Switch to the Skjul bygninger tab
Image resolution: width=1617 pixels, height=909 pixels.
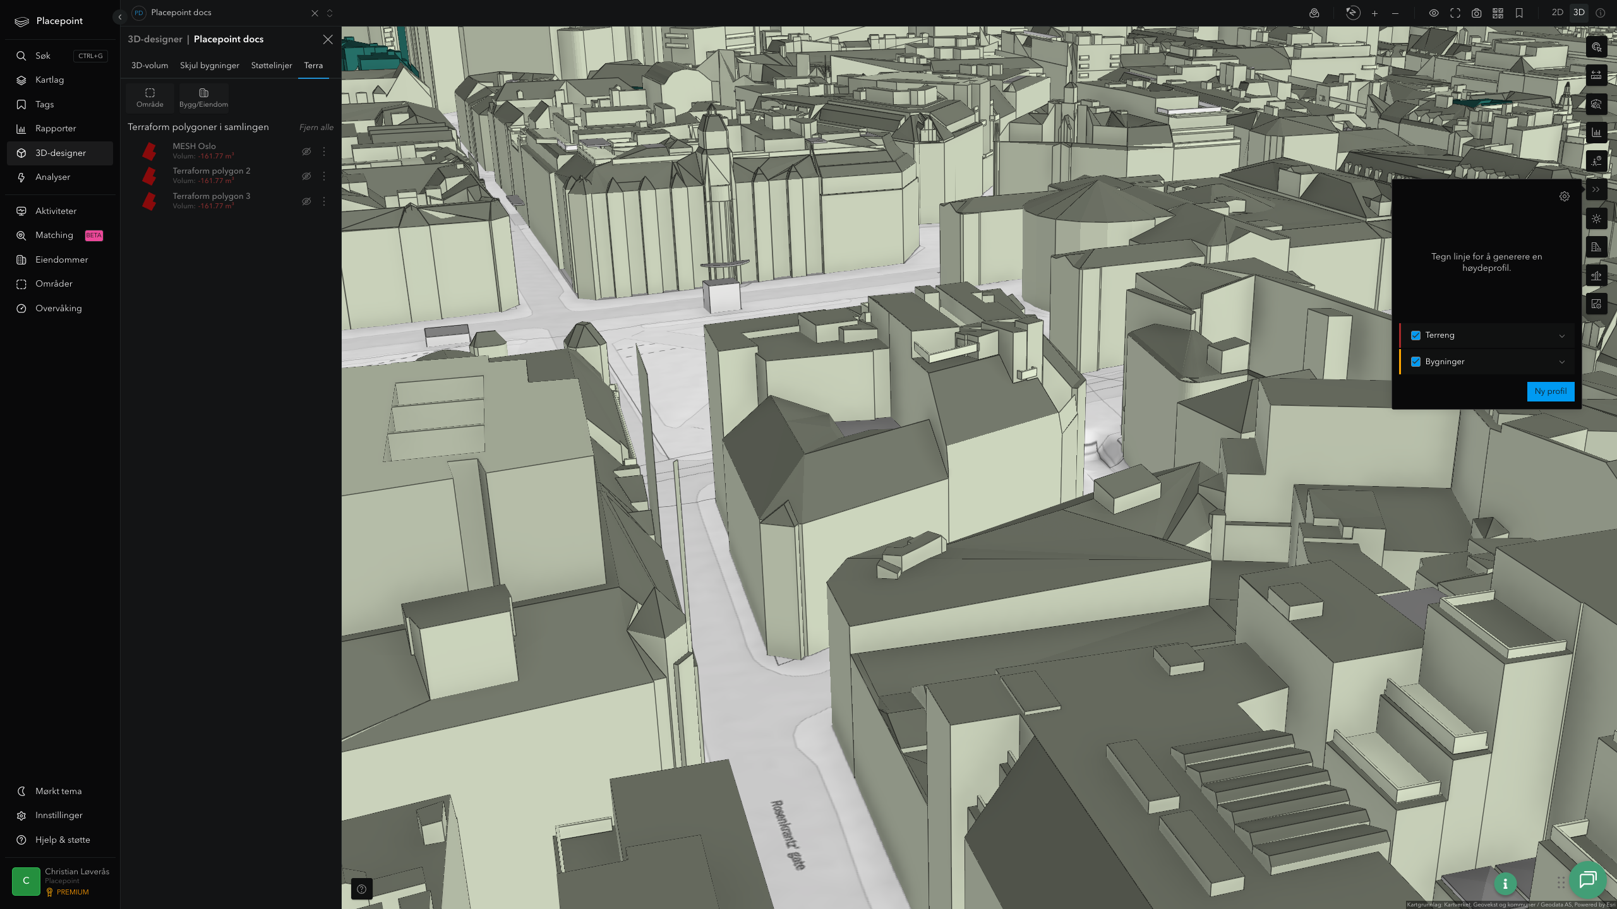[x=210, y=66]
